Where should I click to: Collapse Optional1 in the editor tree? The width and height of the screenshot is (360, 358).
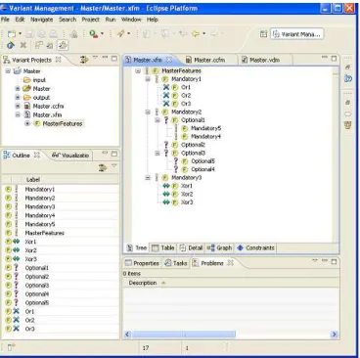[x=157, y=120]
